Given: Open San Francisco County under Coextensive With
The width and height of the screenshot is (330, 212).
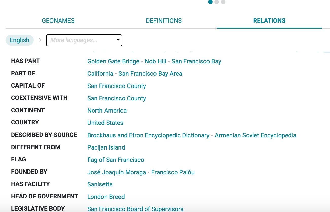Looking at the screenshot, I should coord(117,98).
